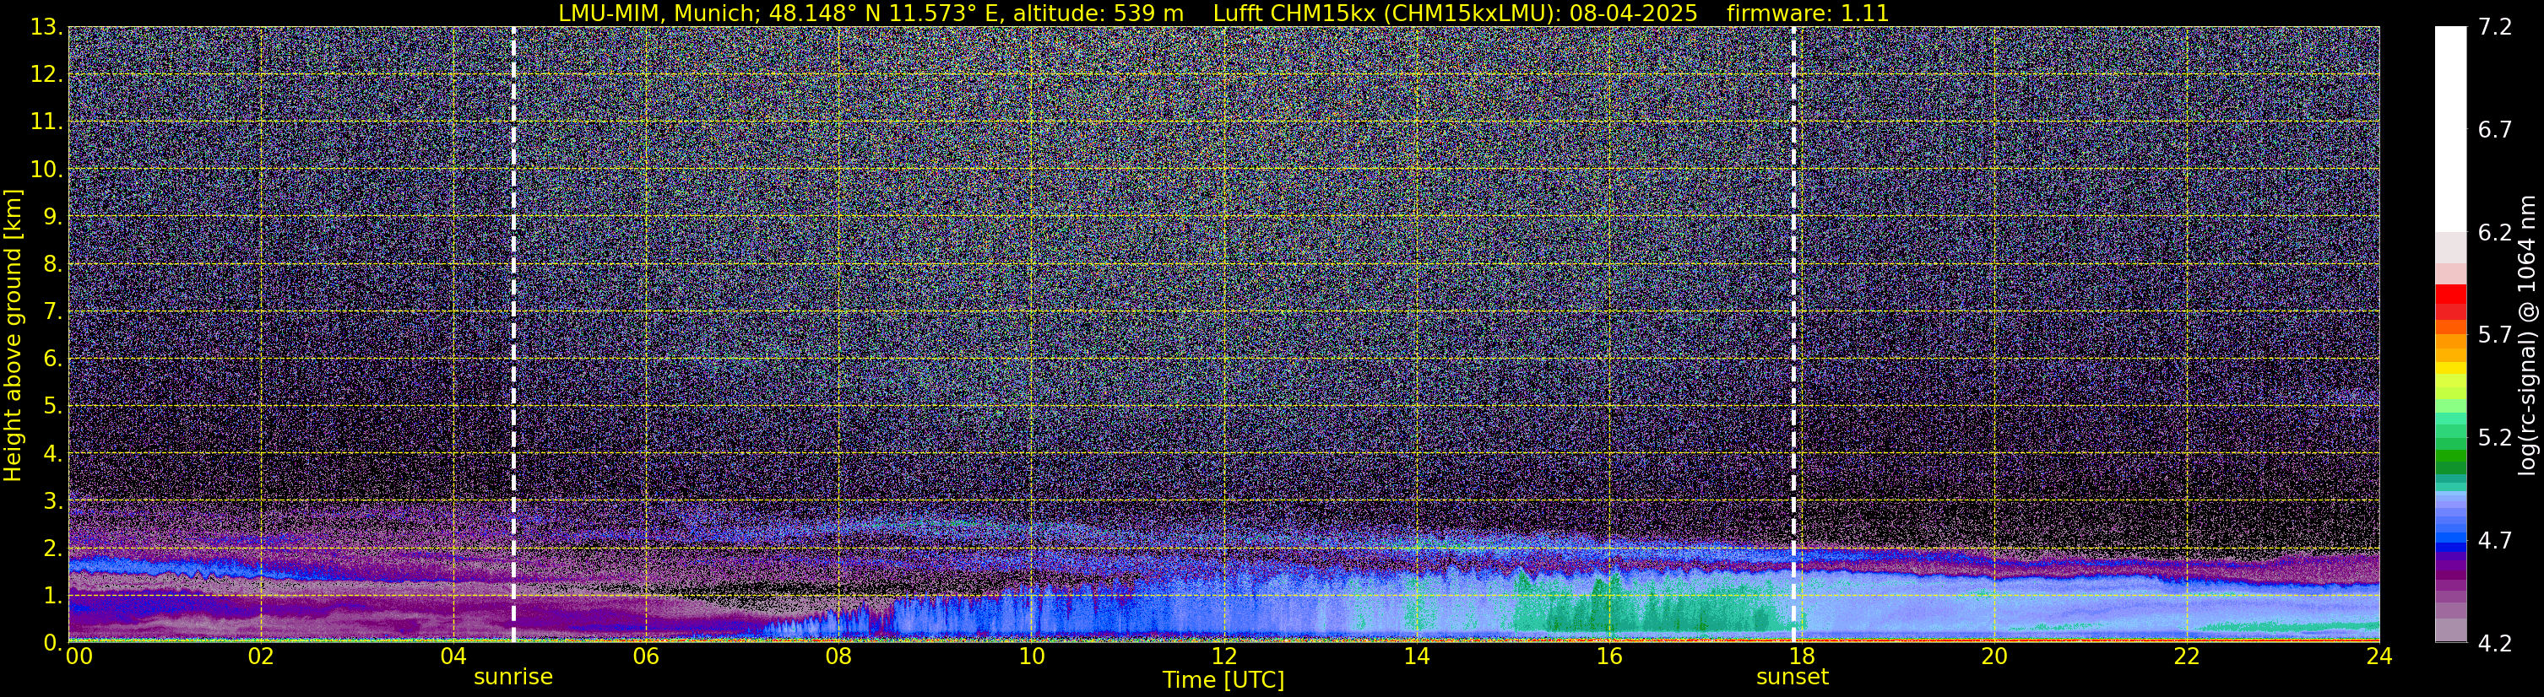Viewport: 2544px width, 697px height.
Task: Click the 00 hour tick label
Action: pyautogui.click(x=78, y=656)
